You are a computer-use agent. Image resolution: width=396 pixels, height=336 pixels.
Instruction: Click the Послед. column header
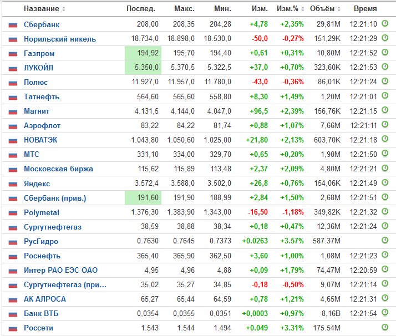141,8
